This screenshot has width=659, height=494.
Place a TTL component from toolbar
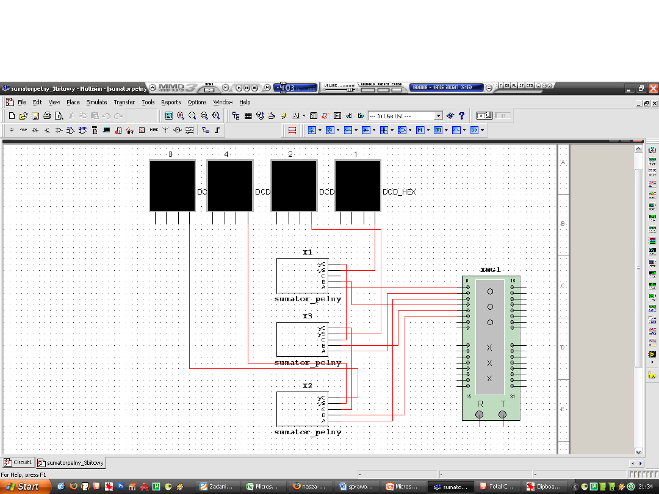click(71, 130)
